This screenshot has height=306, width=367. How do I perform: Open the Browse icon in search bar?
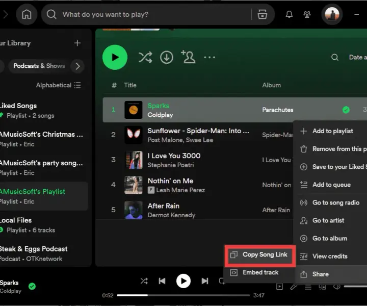pos(262,14)
